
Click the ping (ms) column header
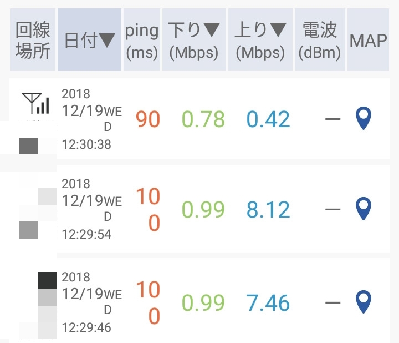coord(142,40)
